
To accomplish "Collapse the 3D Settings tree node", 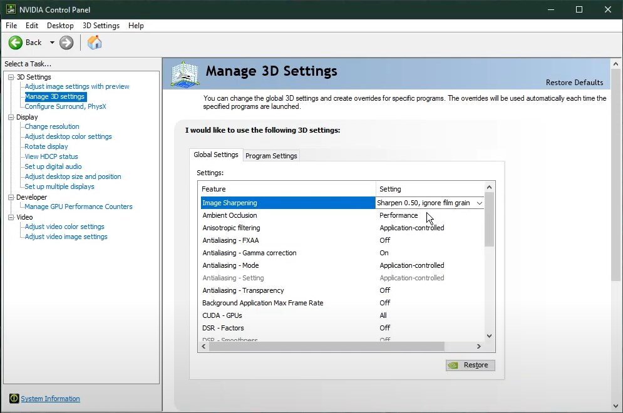I will [11, 77].
